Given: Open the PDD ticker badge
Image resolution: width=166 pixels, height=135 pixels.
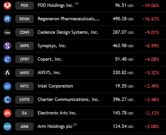Looking at the screenshot, I should click(x=24, y=6).
